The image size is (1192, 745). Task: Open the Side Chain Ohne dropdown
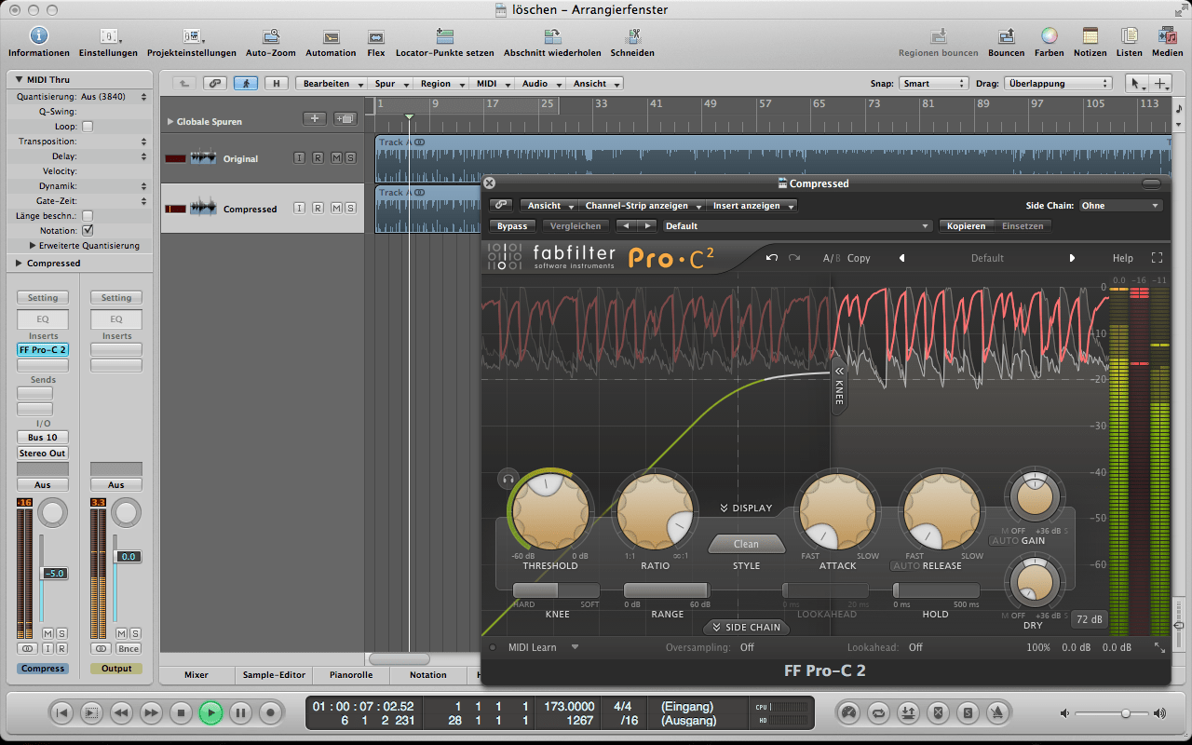pyautogui.click(x=1121, y=206)
